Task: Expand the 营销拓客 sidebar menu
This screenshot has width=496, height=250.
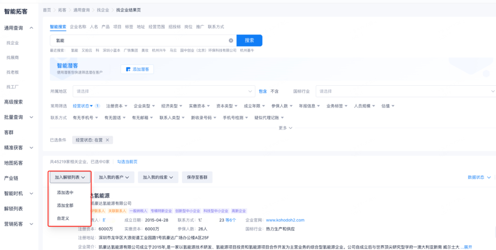Action: tap(31, 224)
